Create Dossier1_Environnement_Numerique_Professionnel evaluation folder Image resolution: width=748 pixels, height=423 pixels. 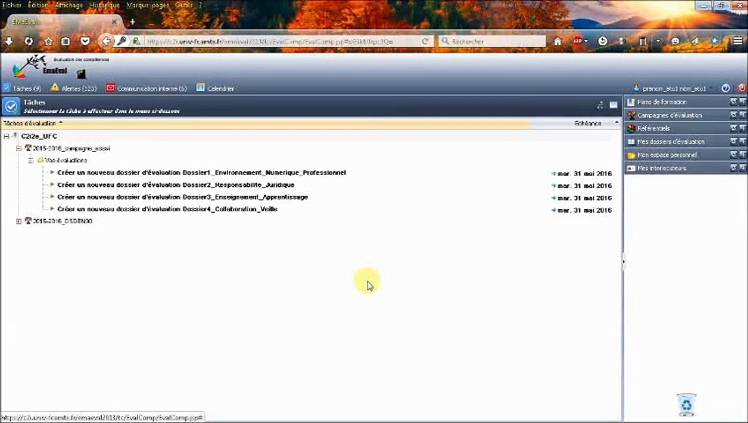[x=202, y=173]
